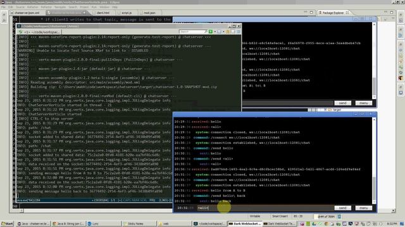Viewport: 405px width, 227px height.
Task: Open client.html editor tab
Action: (103, 13)
